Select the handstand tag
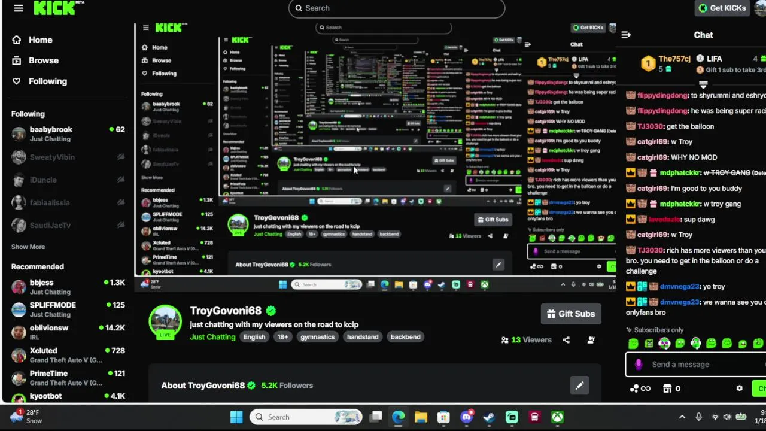The image size is (766, 431). pos(363,337)
